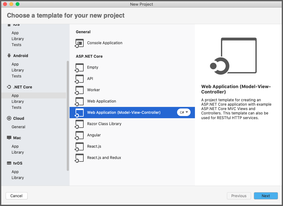Click the Next button
The image size is (283, 206).
[266, 196]
